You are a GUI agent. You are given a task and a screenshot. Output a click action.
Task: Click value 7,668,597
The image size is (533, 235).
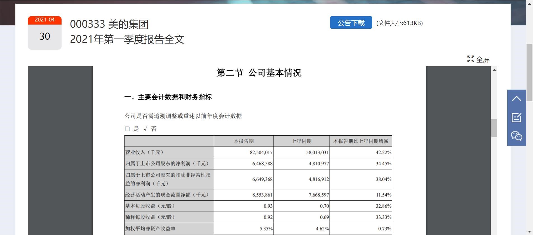pos(319,195)
